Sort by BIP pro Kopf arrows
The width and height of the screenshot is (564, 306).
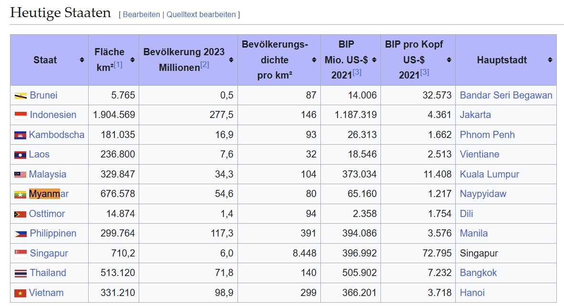click(x=449, y=60)
